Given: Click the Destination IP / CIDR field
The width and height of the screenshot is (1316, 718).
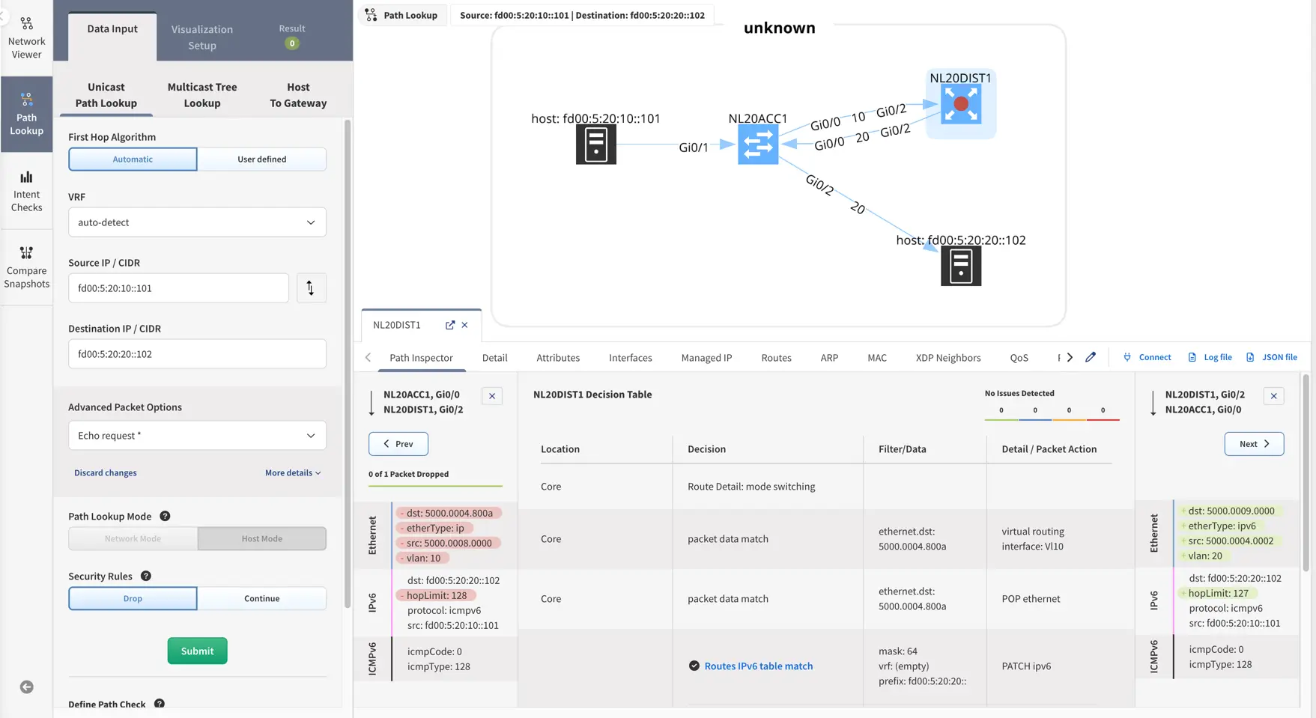Looking at the screenshot, I should pyautogui.click(x=197, y=354).
